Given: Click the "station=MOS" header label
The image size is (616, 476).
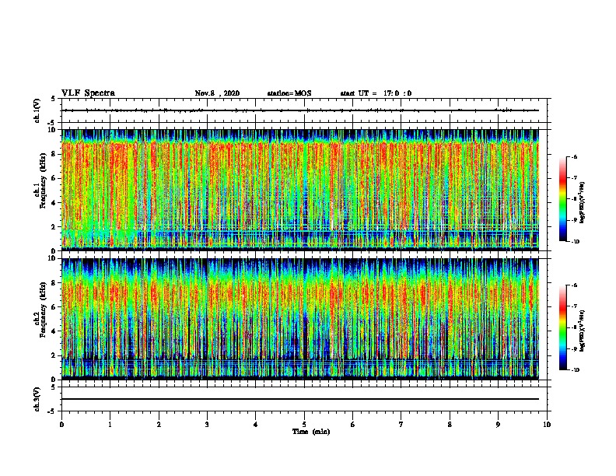Looking at the screenshot, I should 289,93.
